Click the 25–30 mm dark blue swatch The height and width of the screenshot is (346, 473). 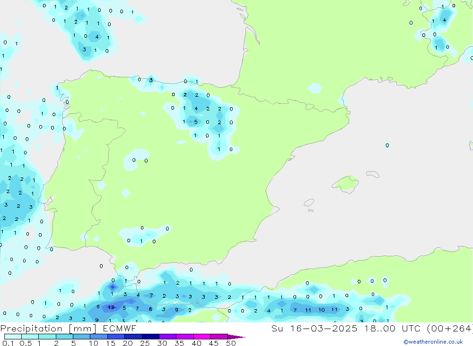pos(150,337)
